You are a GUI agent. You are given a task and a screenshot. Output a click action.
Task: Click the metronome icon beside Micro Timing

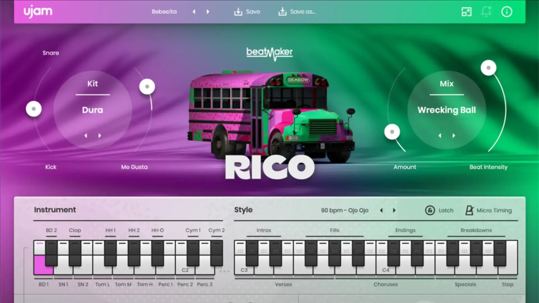coord(469,210)
